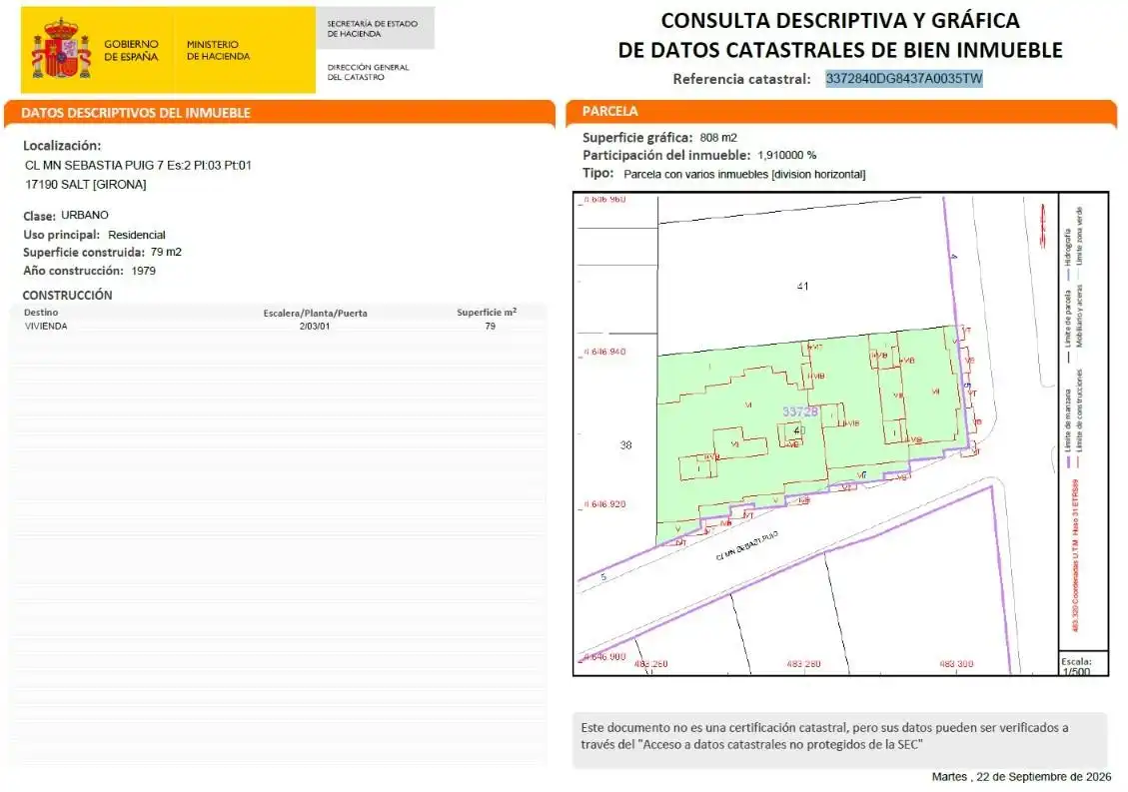This screenshot has height=792, width=1128.
Task: Click the date Martes, 22 de Septiembre de 2026
Action: (x=1021, y=777)
